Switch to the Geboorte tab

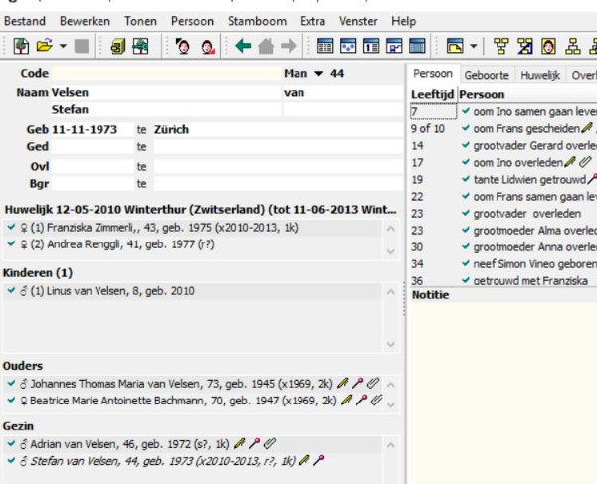486,75
